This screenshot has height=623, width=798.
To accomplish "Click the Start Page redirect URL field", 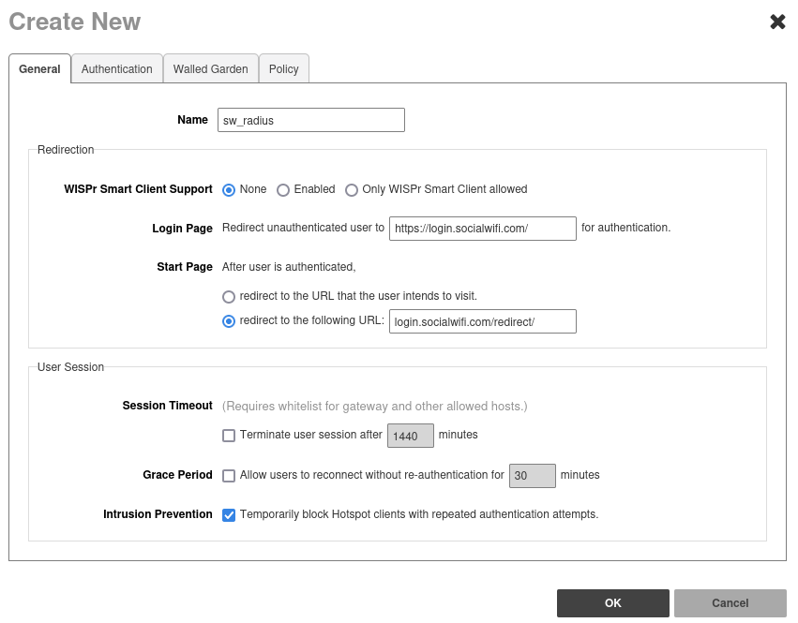I will [x=482, y=321].
